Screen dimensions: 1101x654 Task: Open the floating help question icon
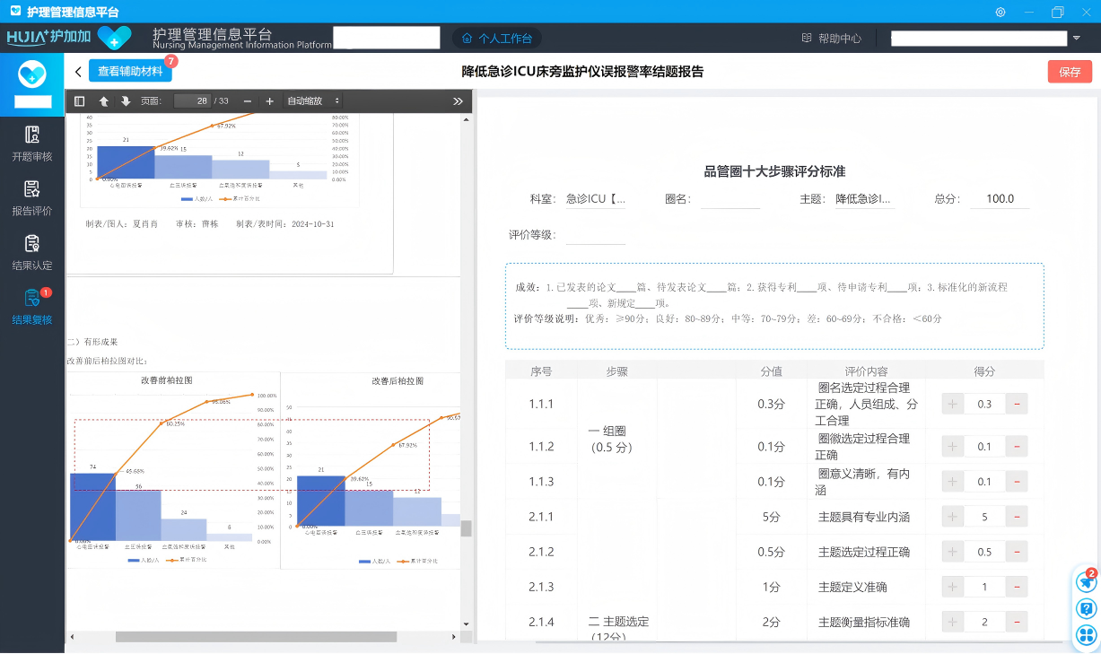click(x=1087, y=609)
